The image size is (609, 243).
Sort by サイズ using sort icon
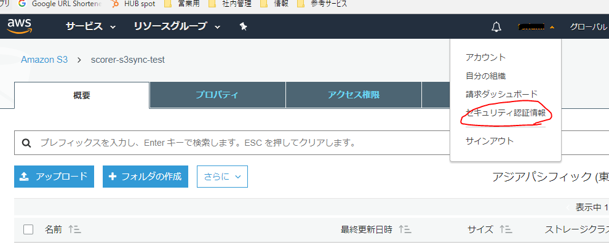[x=506, y=229]
